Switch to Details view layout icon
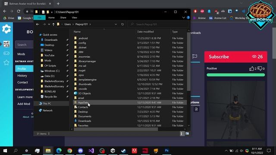 (182, 134)
